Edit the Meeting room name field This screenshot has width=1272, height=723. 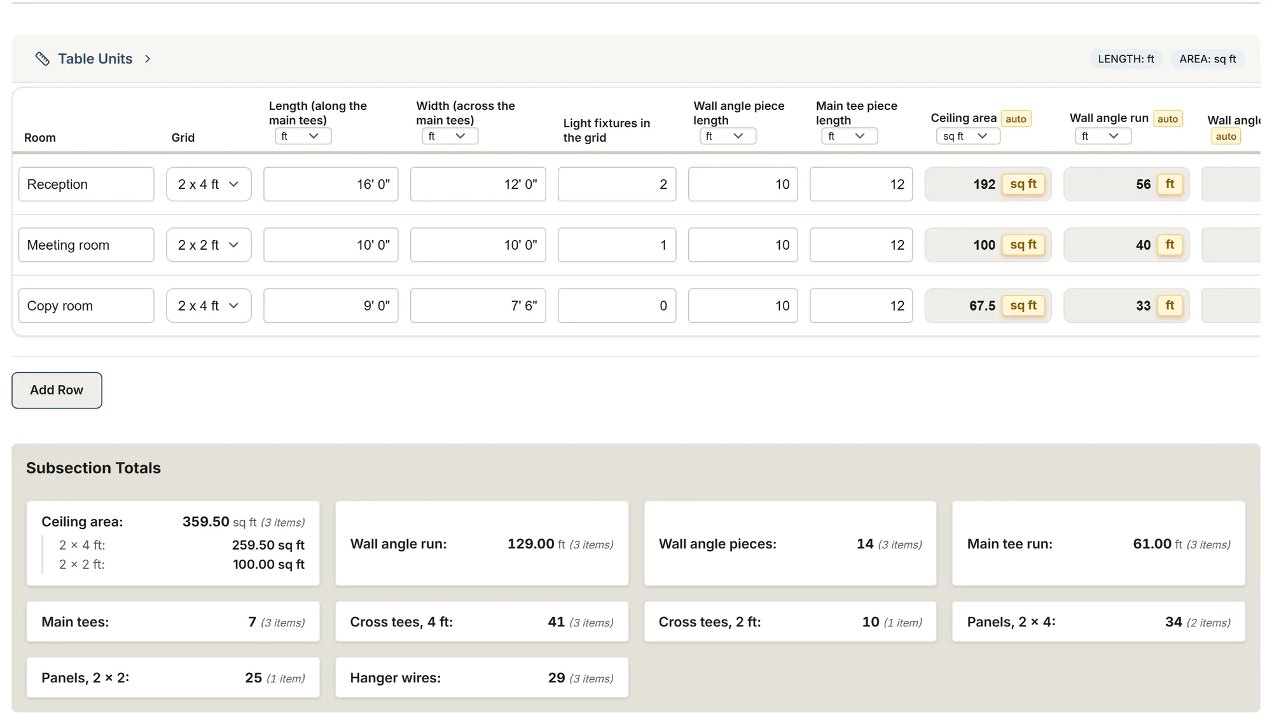pos(86,245)
